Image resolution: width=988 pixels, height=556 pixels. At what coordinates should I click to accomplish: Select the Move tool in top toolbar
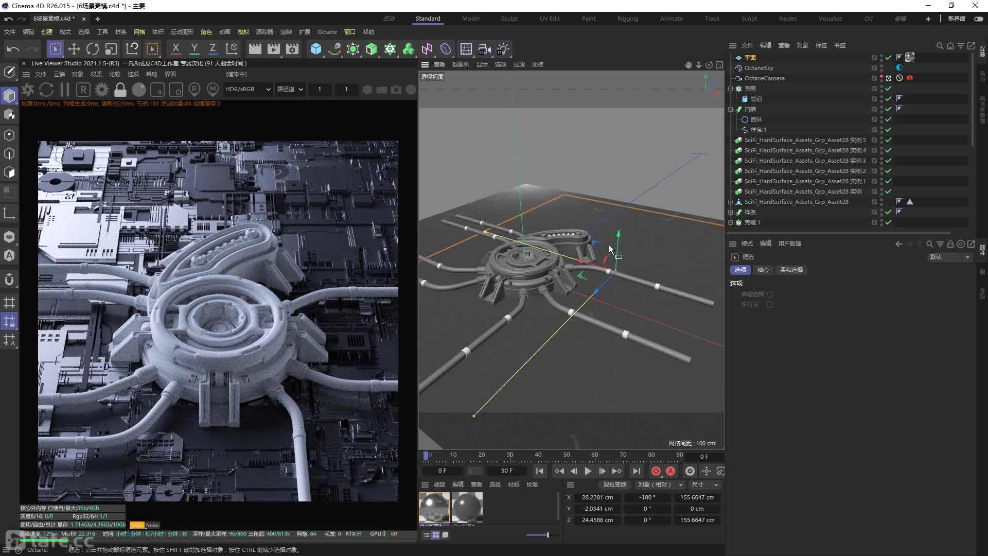(74, 49)
